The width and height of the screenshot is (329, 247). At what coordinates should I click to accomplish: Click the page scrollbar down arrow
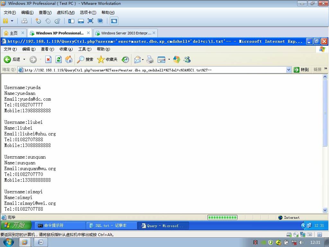click(x=325, y=210)
